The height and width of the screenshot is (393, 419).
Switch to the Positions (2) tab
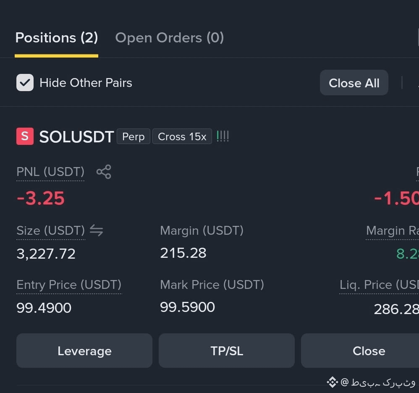coord(56,38)
